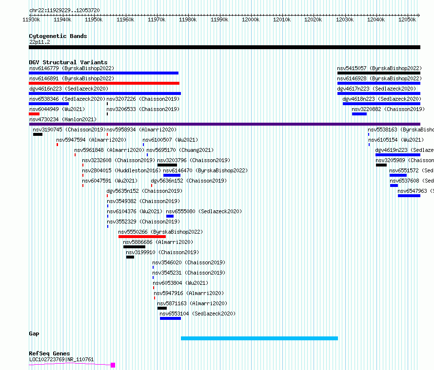The height and width of the screenshot is (370, 434).
Task: Open the nsv6047591 (Wu2021) label
Action: click(x=110, y=181)
